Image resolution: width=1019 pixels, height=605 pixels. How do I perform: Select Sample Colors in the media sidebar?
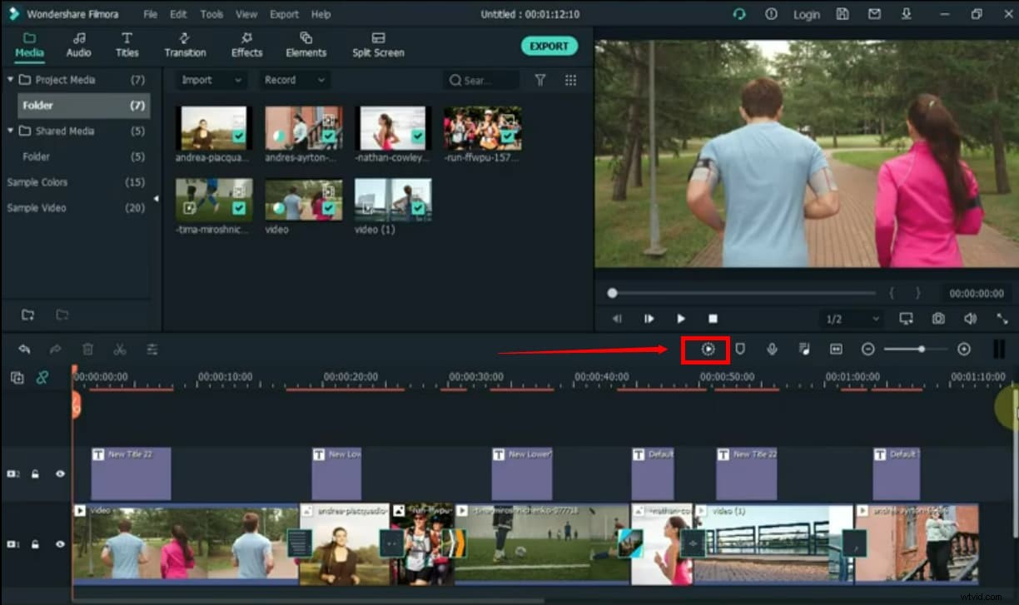tap(37, 182)
